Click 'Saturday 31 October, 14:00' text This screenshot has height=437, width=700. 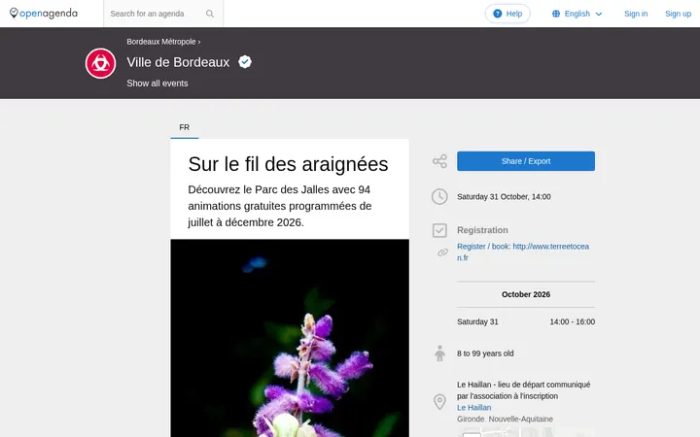504,196
